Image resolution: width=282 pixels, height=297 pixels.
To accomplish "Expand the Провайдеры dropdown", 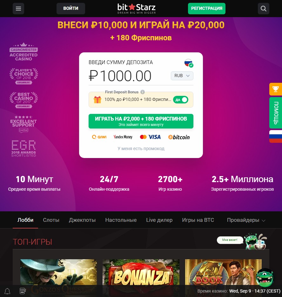I will coord(246,220).
